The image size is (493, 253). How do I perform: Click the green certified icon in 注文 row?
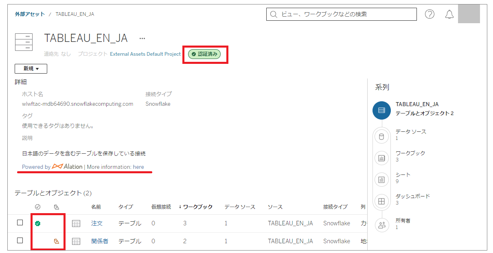[37, 223]
